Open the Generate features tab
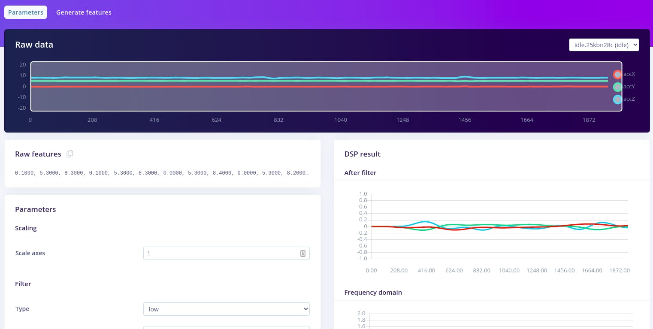This screenshot has width=653, height=329. [84, 12]
